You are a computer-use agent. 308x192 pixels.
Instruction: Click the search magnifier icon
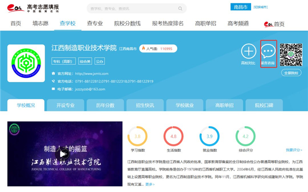180,8
